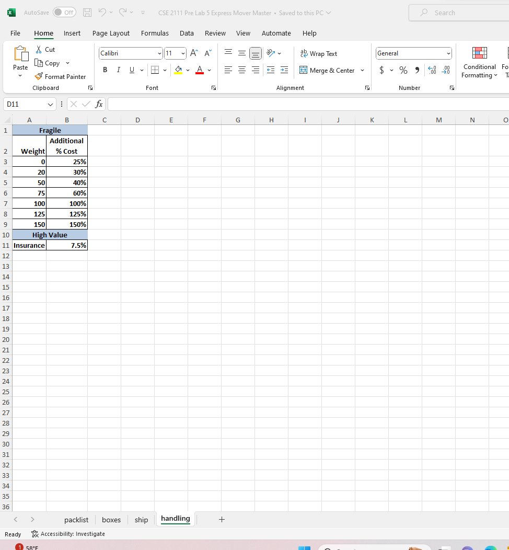The height and width of the screenshot is (550, 509).
Task: Switch to the Data tab
Action: click(x=187, y=33)
